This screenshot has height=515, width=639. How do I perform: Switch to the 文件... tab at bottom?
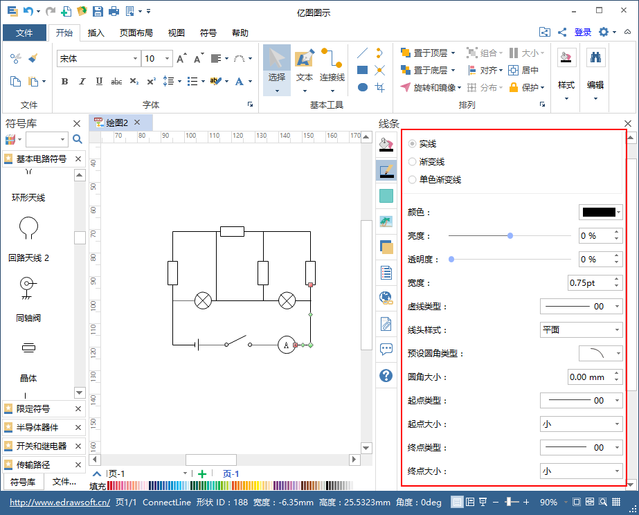pos(64,482)
